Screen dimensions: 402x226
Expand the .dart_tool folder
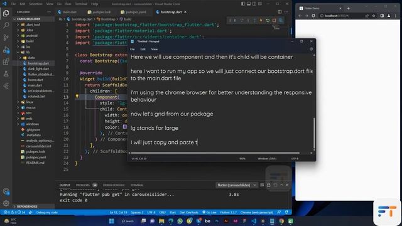pos(18,24)
